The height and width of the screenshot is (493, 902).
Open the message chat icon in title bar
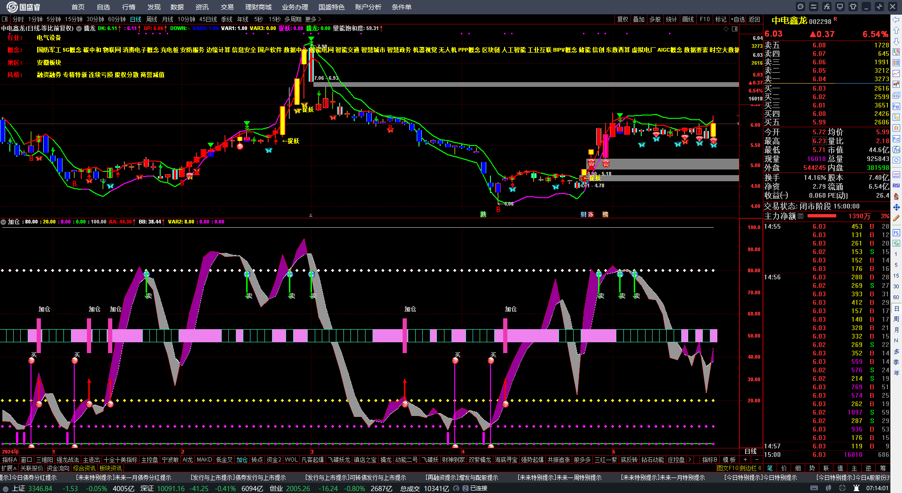click(x=801, y=7)
